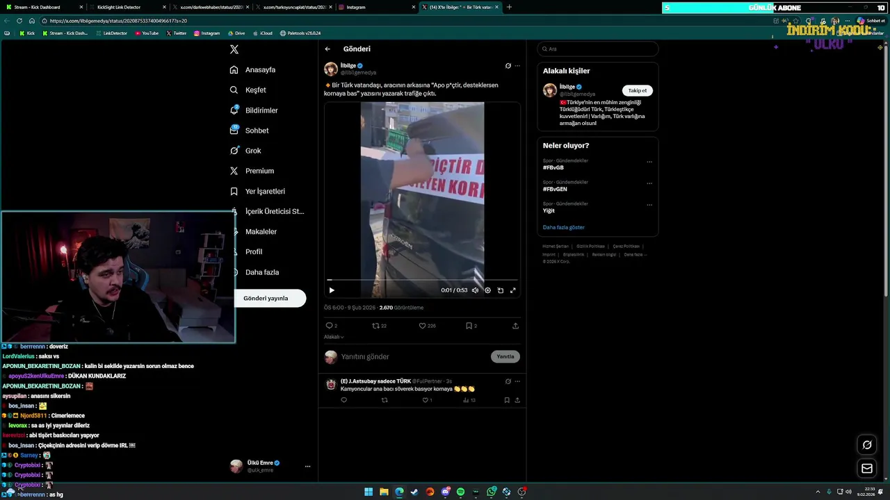Reply to the J.Astsubay comment
The image size is (890, 500).
(x=343, y=400)
